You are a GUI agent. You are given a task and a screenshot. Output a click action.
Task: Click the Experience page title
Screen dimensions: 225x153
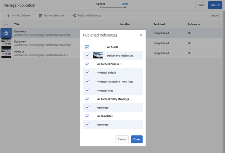click(20, 31)
